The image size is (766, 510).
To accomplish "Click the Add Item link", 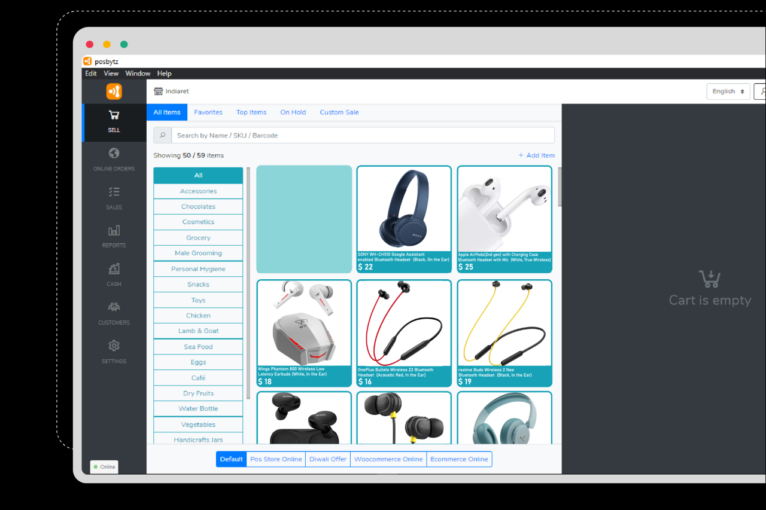I will 536,155.
